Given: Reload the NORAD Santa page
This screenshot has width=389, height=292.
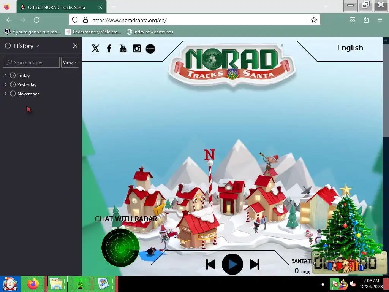Looking at the screenshot, I should tap(36, 20).
